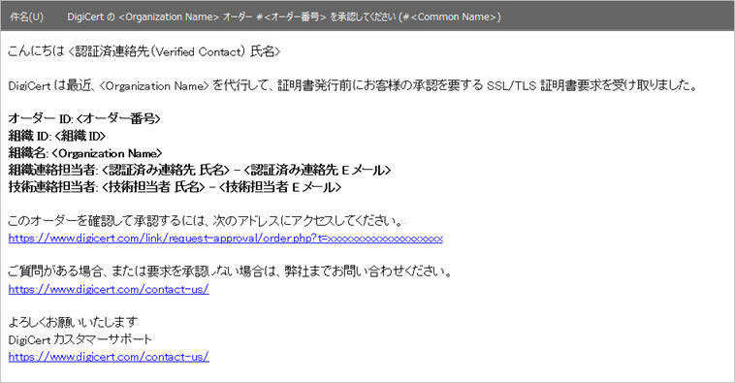Click the 組織名 Organization Name line
The height and width of the screenshot is (383, 735).
click(x=85, y=153)
